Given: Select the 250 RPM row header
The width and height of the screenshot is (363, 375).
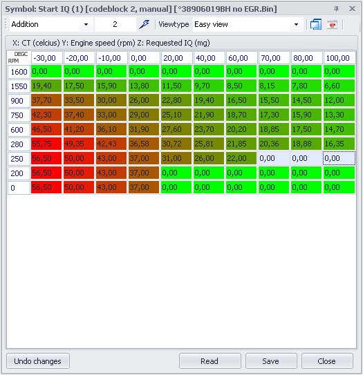Looking at the screenshot, I should pyautogui.click(x=19, y=159).
